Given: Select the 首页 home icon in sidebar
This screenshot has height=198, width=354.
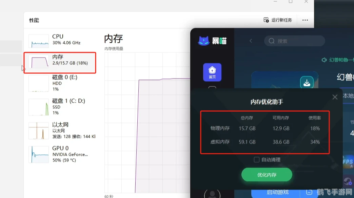Looking at the screenshot, I should coord(212,72).
